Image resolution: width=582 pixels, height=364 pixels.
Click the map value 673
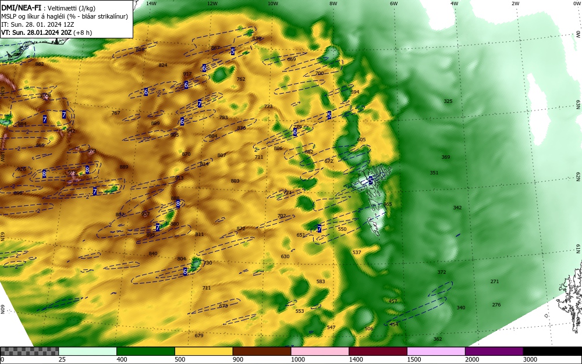[x=223, y=306]
